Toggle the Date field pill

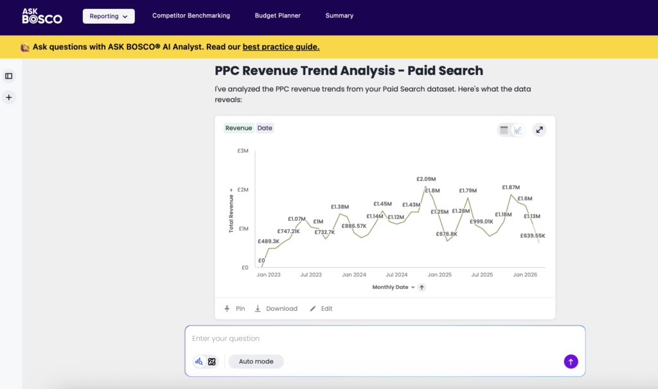(x=265, y=128)
